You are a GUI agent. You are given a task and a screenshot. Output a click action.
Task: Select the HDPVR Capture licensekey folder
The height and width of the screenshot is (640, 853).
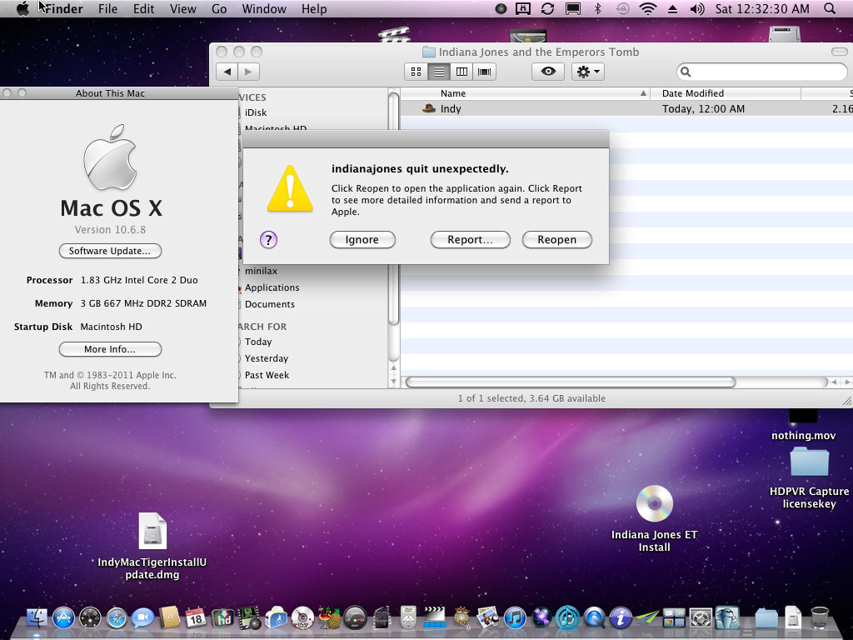pos(810,462)
